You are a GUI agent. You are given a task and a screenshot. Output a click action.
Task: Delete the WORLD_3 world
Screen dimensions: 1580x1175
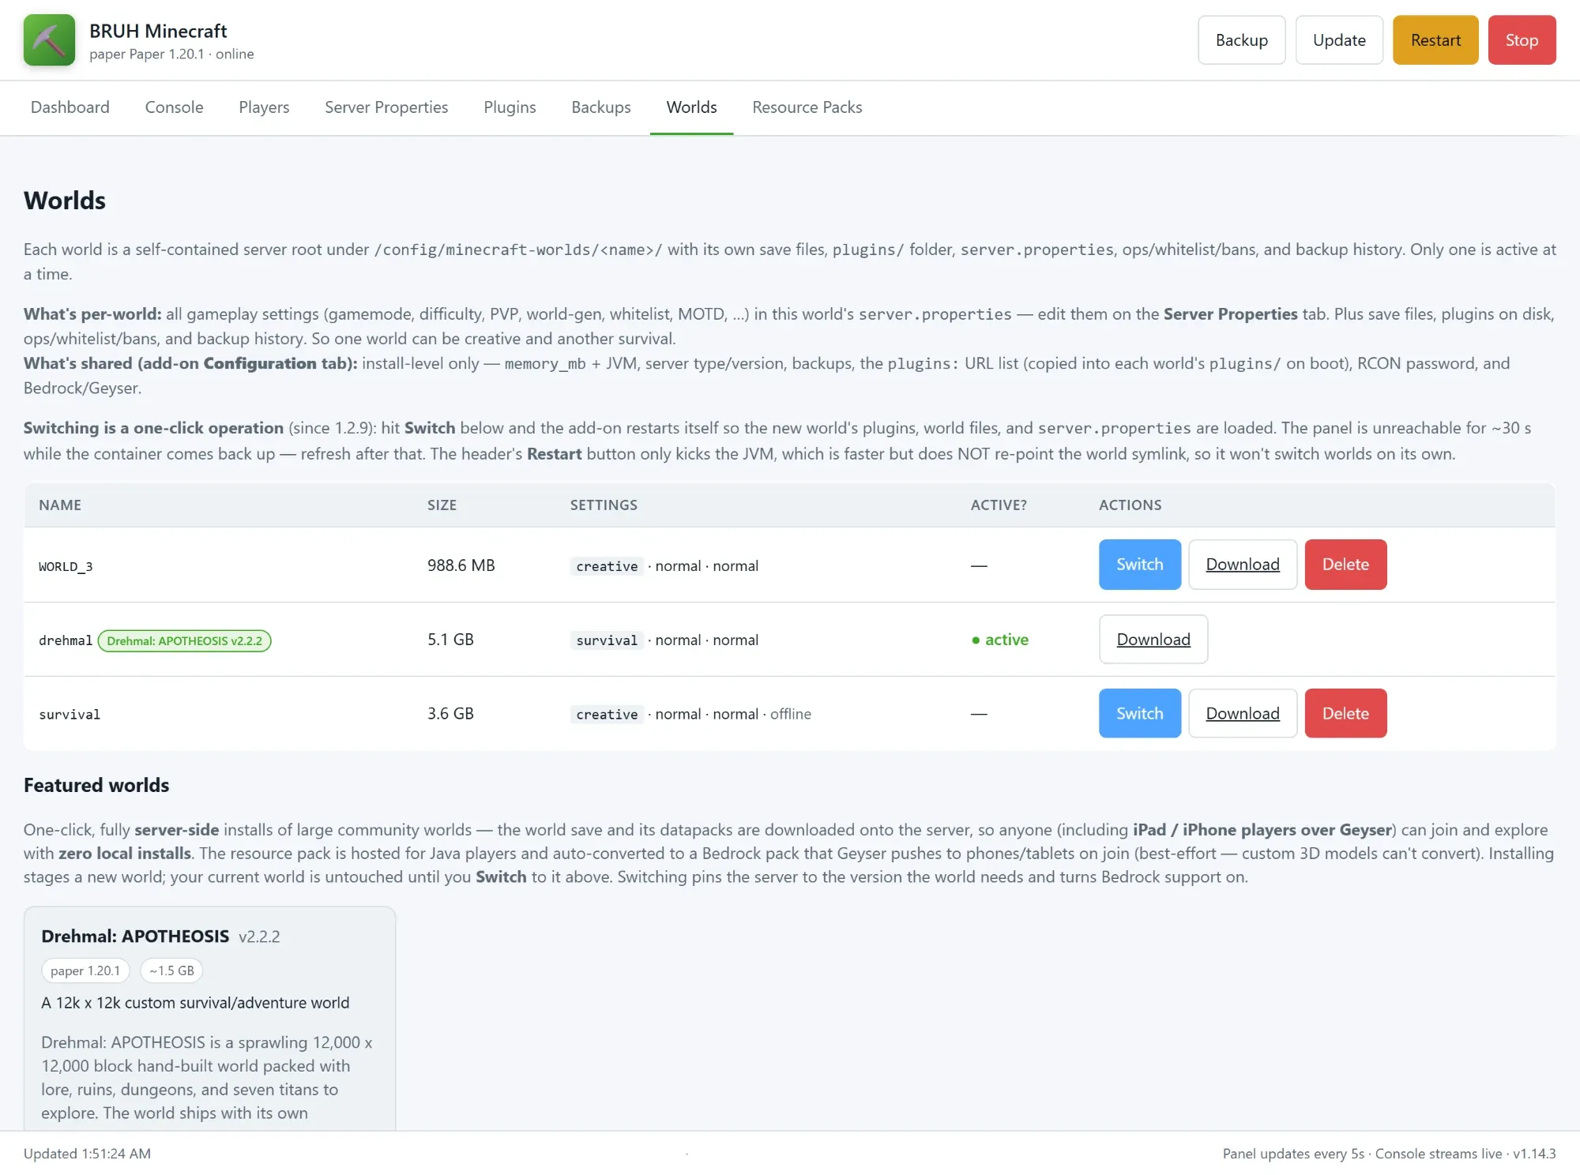[x=1345, y=565]
